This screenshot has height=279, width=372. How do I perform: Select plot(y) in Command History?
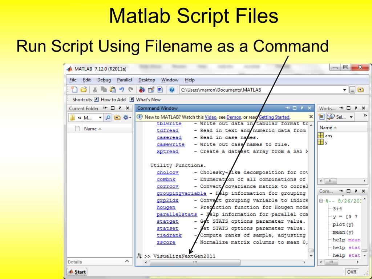[343, 225]
